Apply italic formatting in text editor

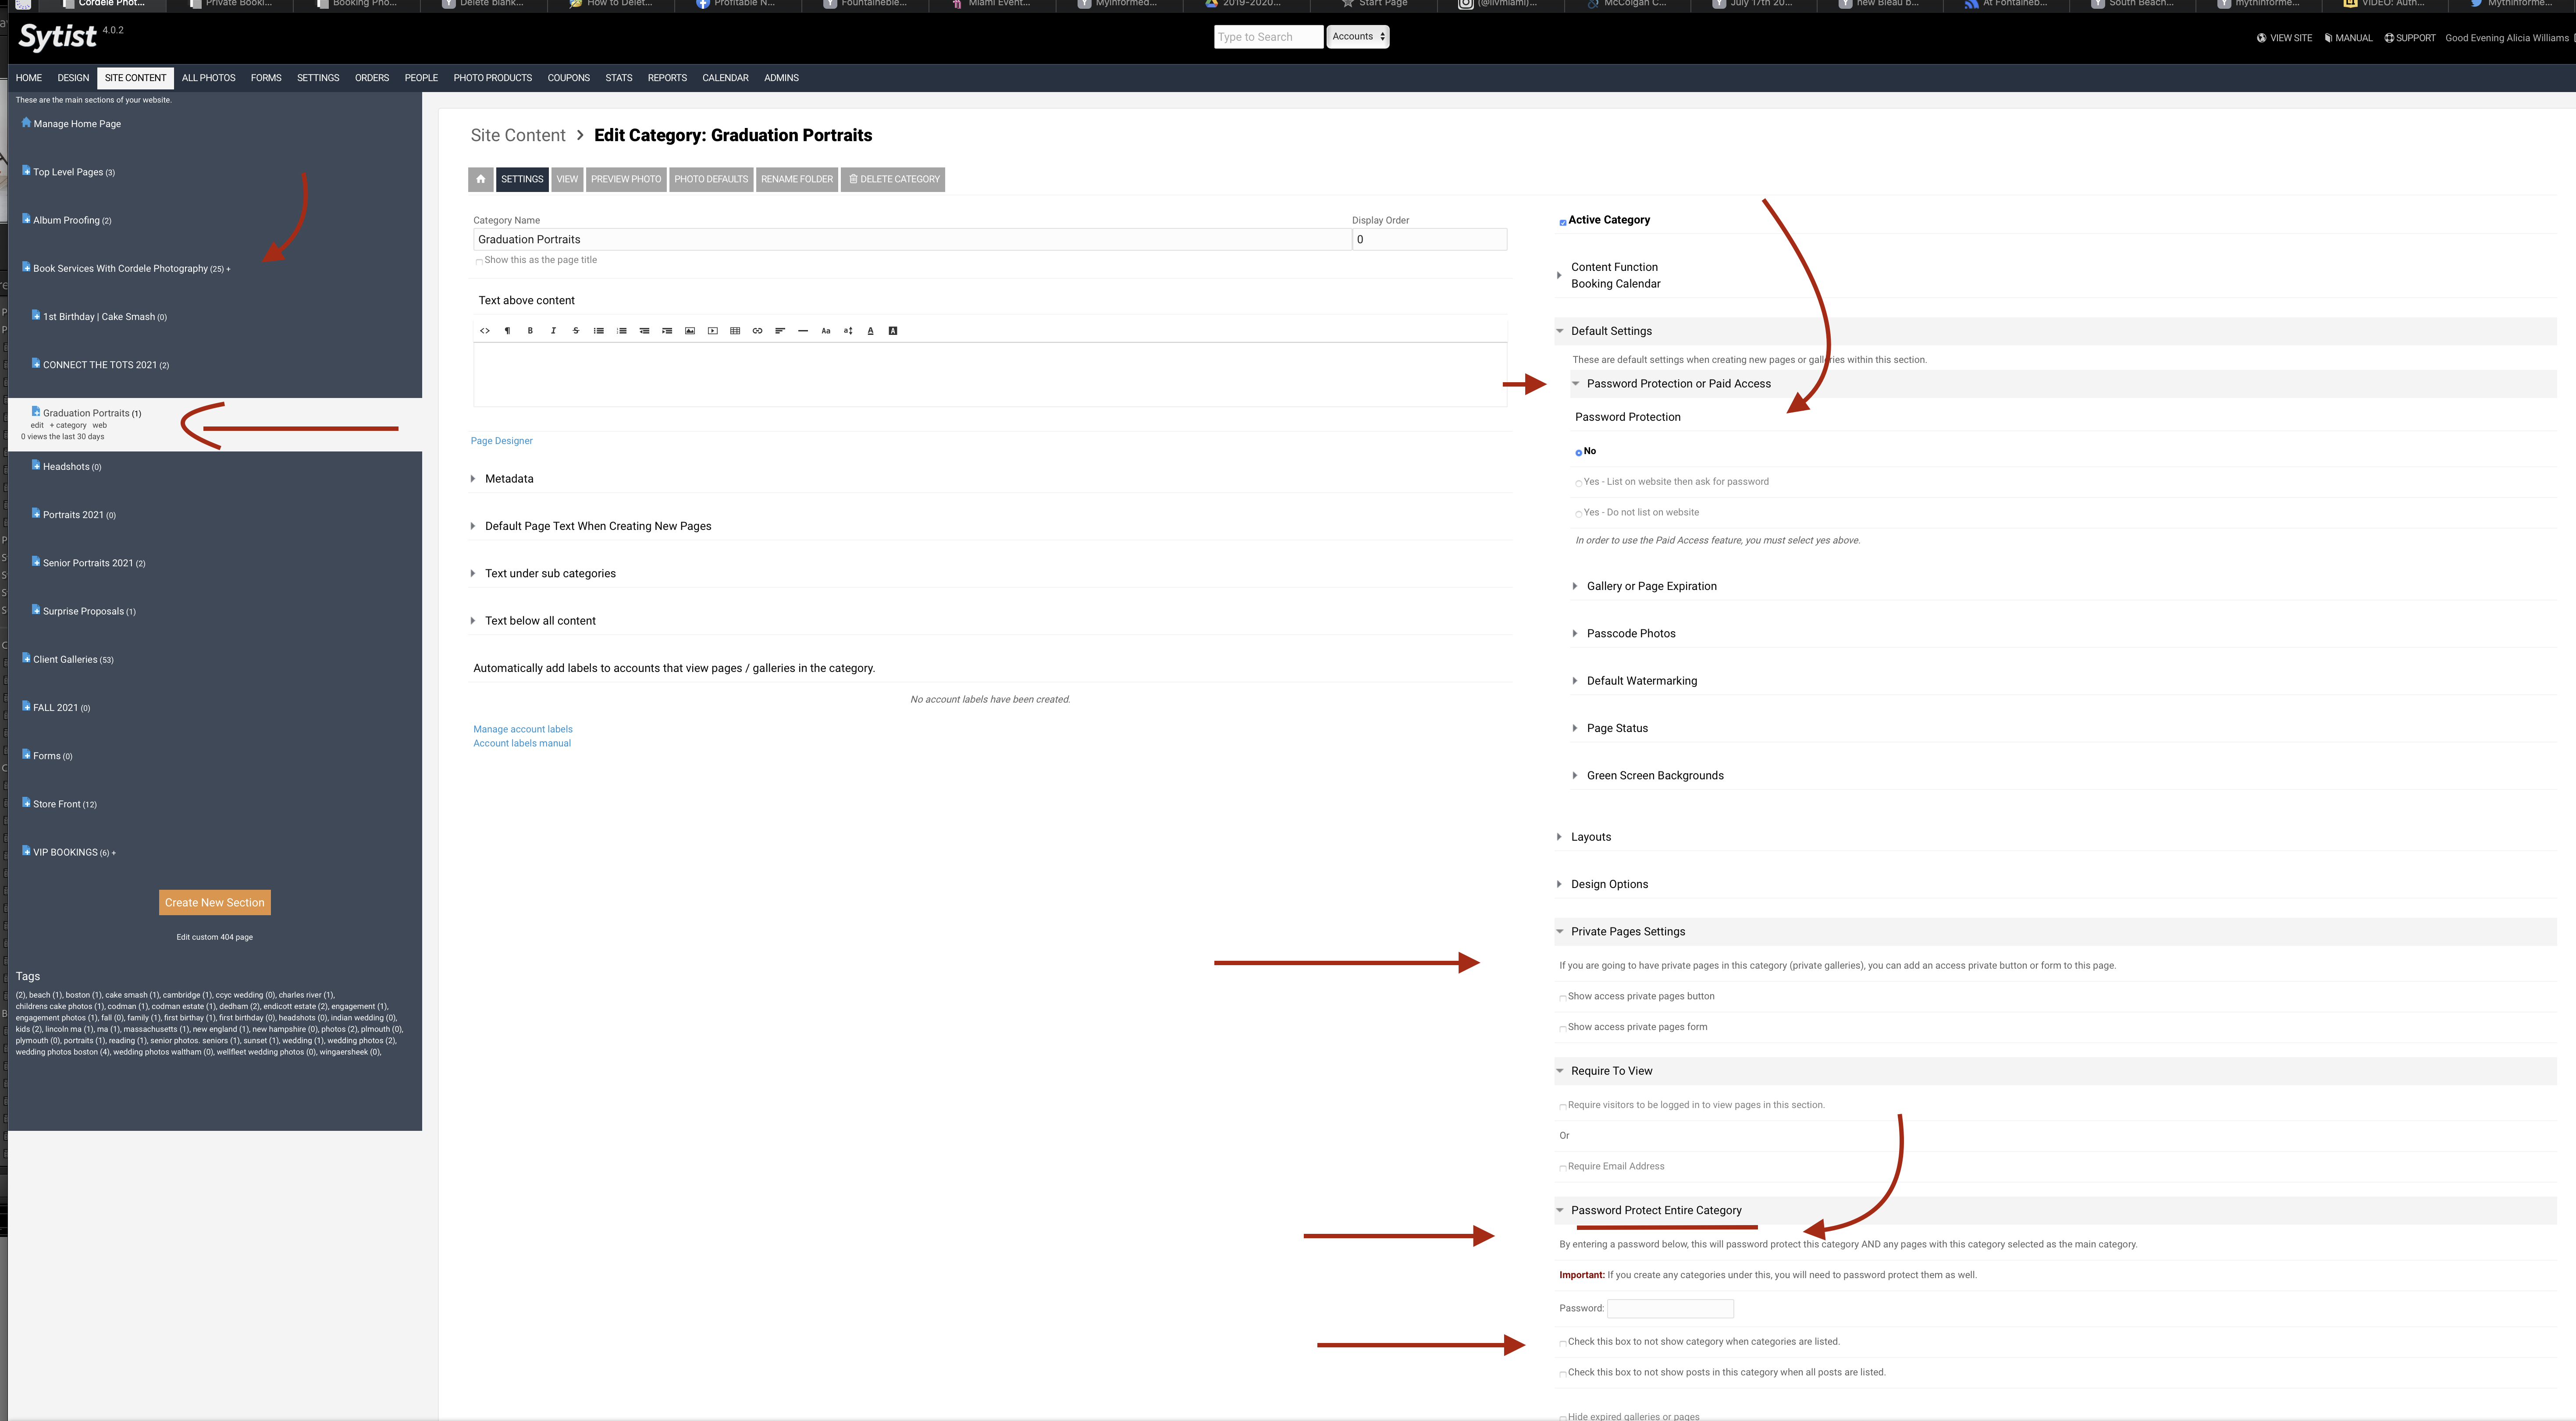(553, 331)
